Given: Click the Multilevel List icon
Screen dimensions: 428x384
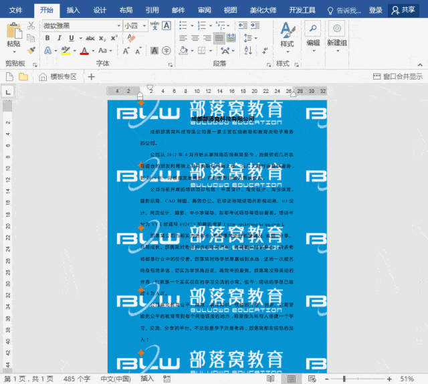Looking at the screenshot, I should click(x=220, y=25).
